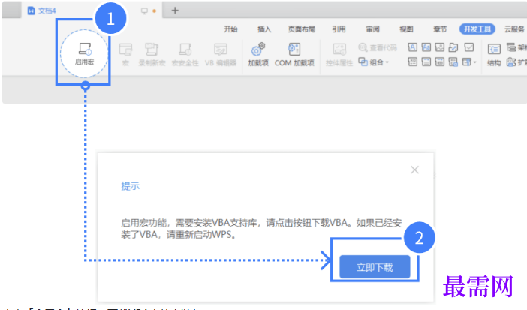Insert drop-down list content control

(x=426, y=62)
